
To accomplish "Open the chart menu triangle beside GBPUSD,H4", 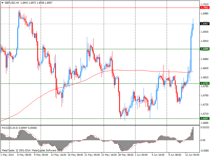I will point(3,3).
